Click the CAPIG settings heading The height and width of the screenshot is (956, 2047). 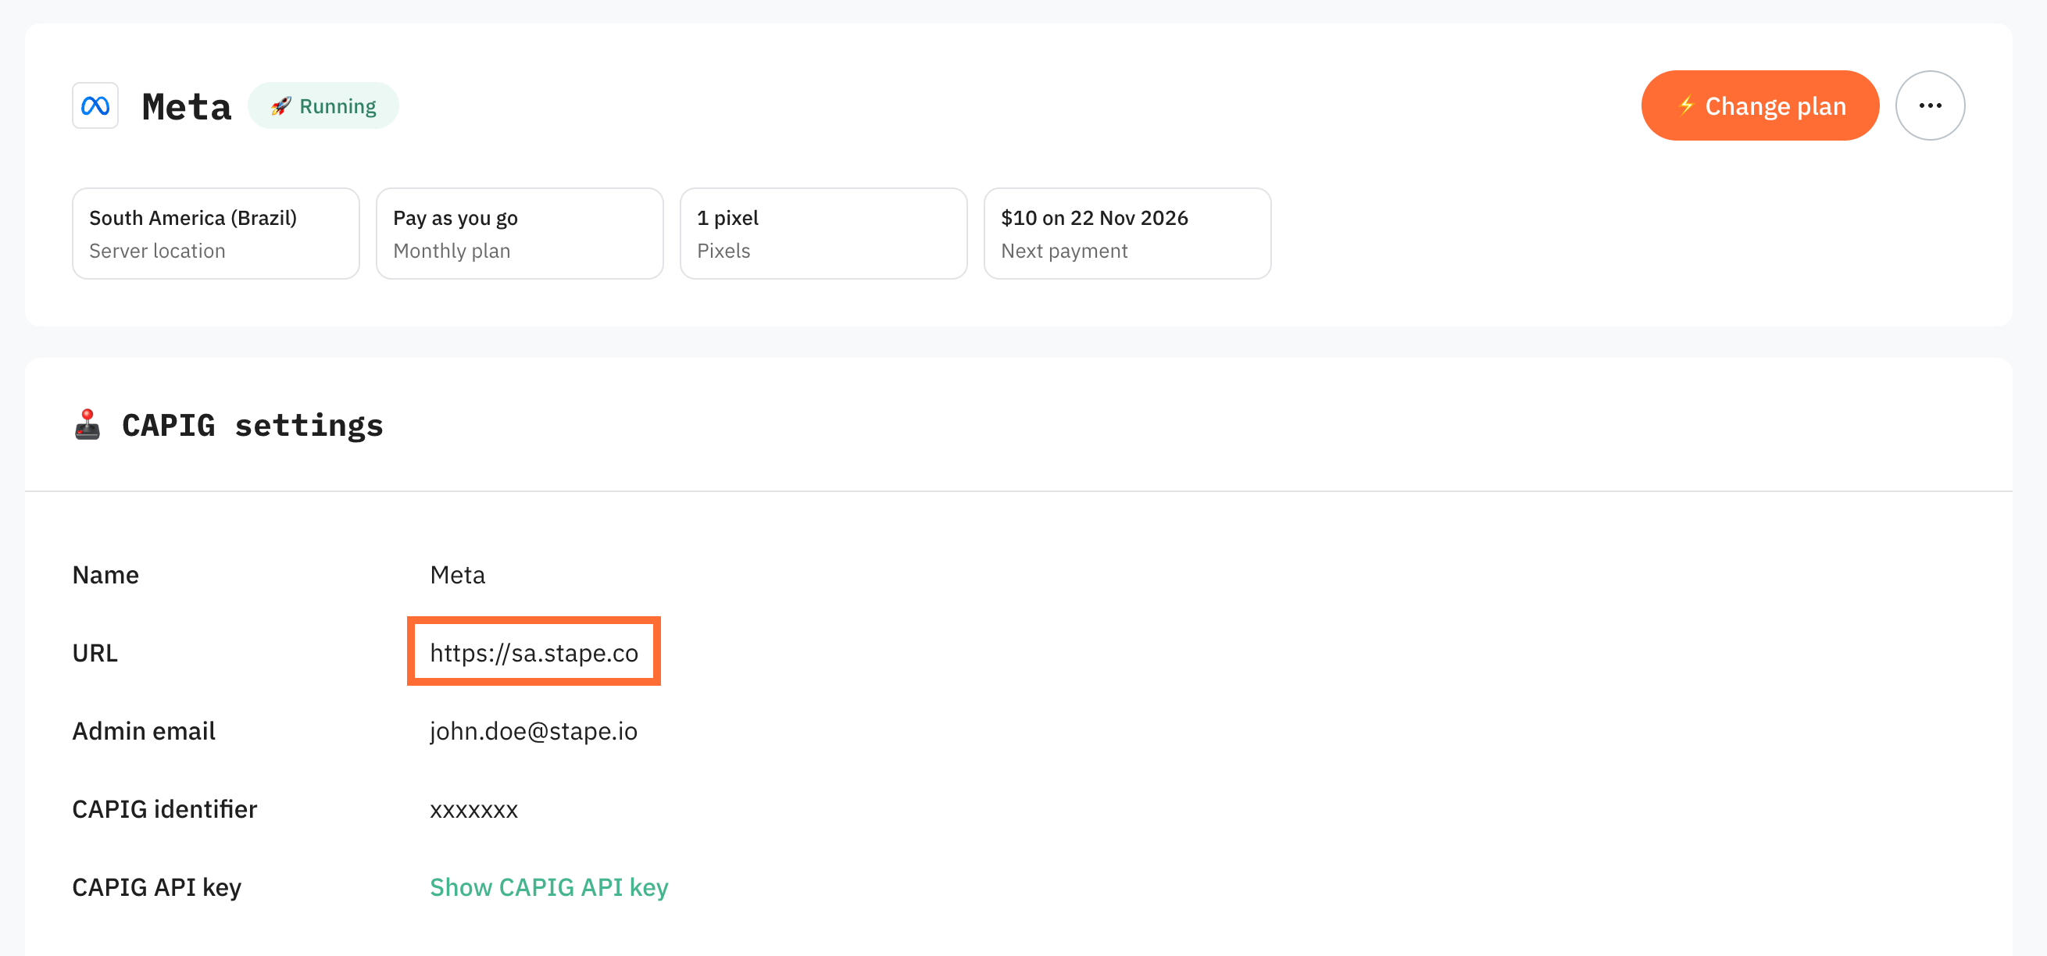coord(252,425)
